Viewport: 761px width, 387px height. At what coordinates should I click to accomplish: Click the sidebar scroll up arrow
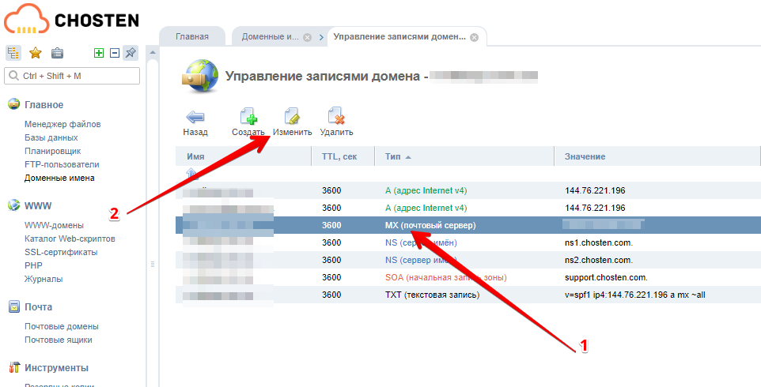(x=153, y=52)
